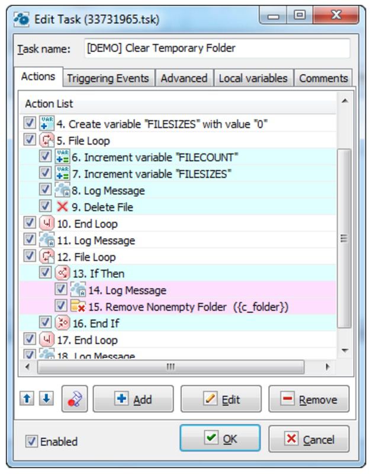The height and width of the screenshot is (474, 373).
Task: Move action up with blue up arrow
Action: click(27, 399)
